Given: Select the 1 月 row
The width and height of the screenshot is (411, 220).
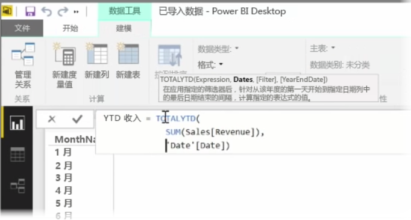Looking at the screenshot, I should [63, 152].
